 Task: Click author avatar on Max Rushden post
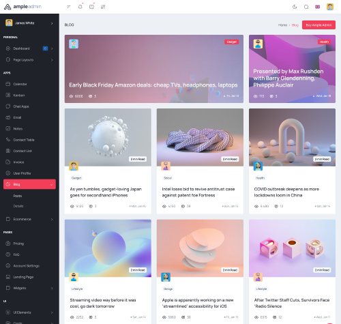(x=258, y=44)
